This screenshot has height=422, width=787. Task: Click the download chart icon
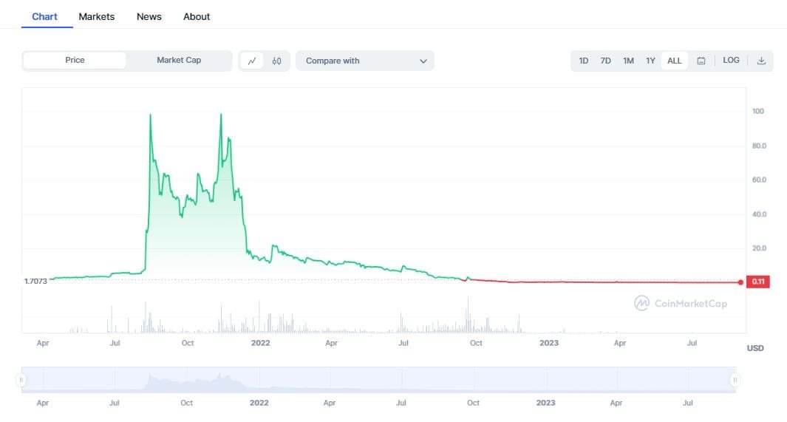[x=761, y=61]
